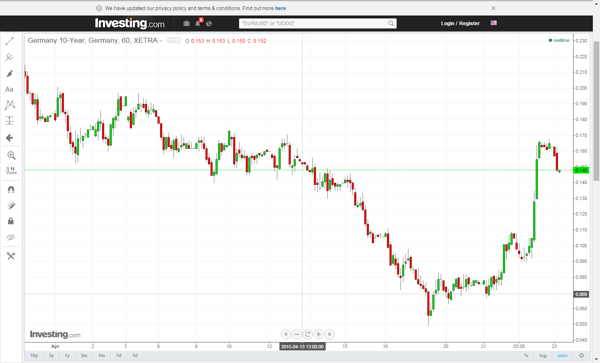Toggle lock all drawing tools
Image resolution: width=600 pixels, height=363 pixels.
pos(11,221)
